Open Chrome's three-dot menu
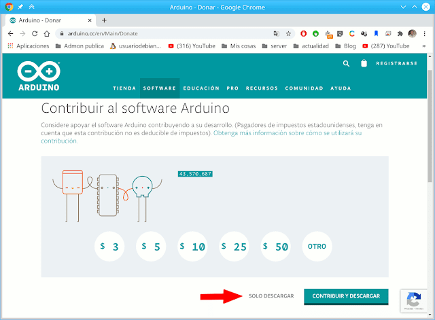The height and width of the screenshot is (320, 435). (x=424, y=33)
